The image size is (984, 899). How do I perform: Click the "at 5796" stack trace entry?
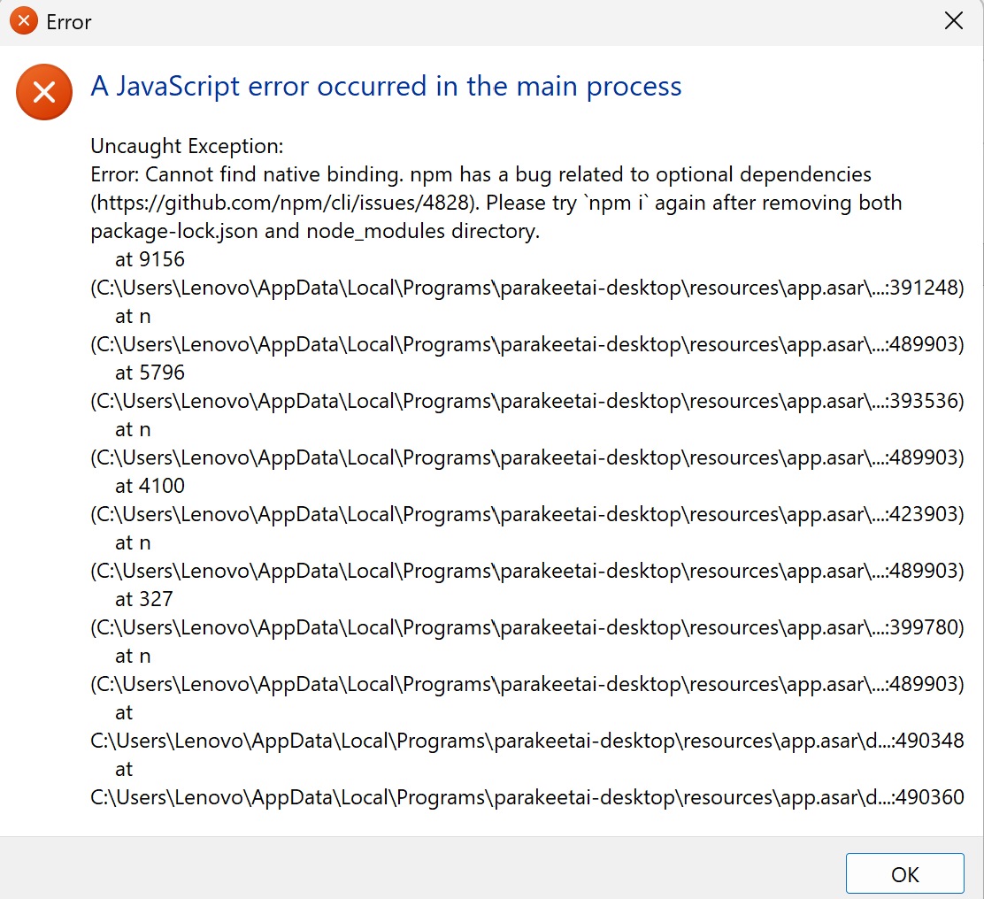pos(150,373)
